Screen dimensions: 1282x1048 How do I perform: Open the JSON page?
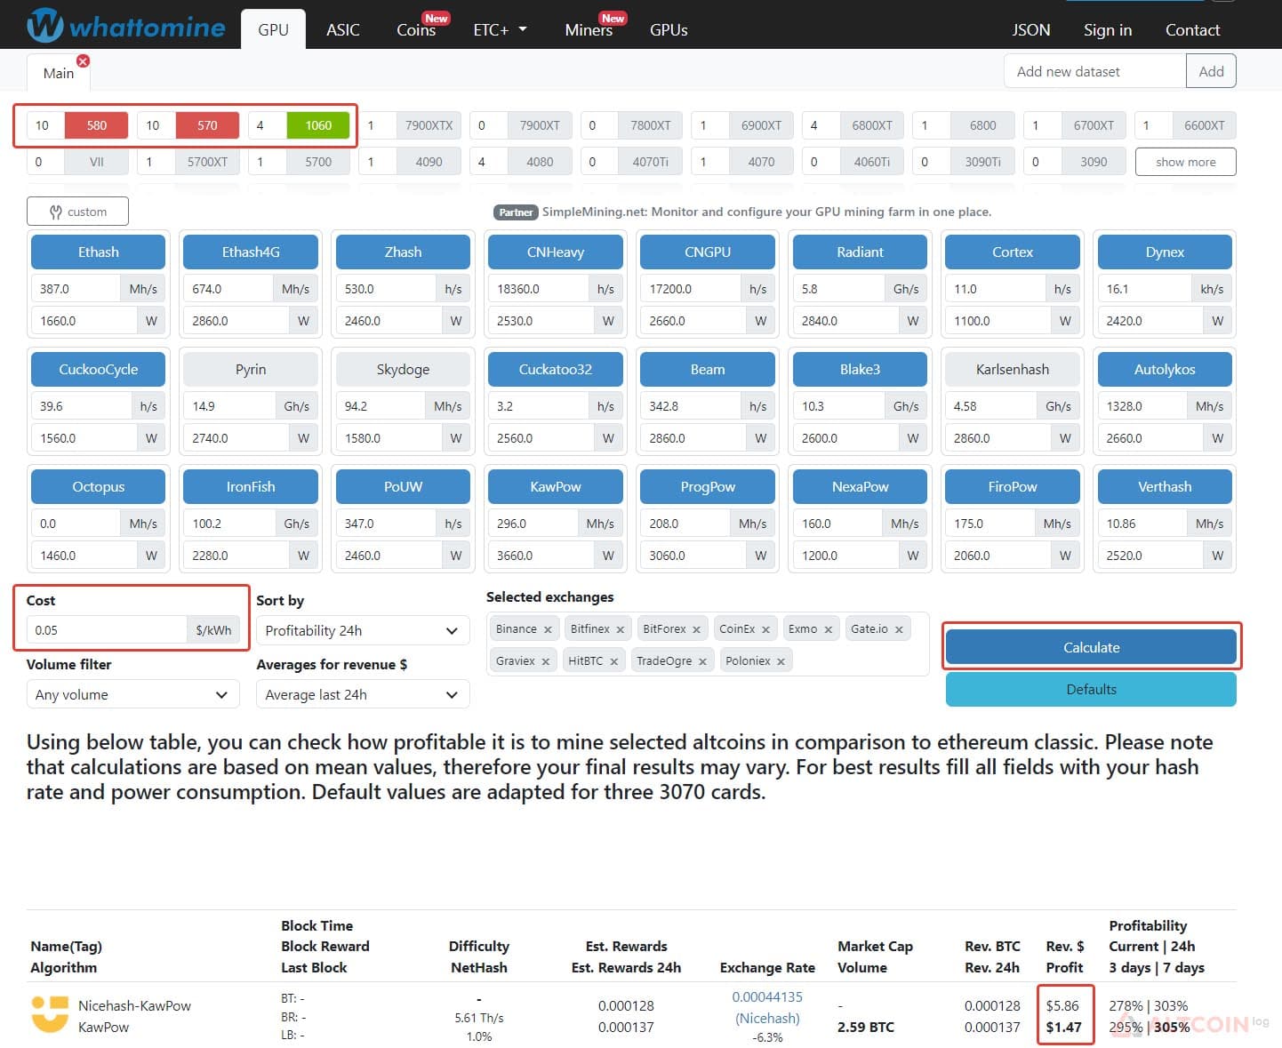[x=1031, y=29]
